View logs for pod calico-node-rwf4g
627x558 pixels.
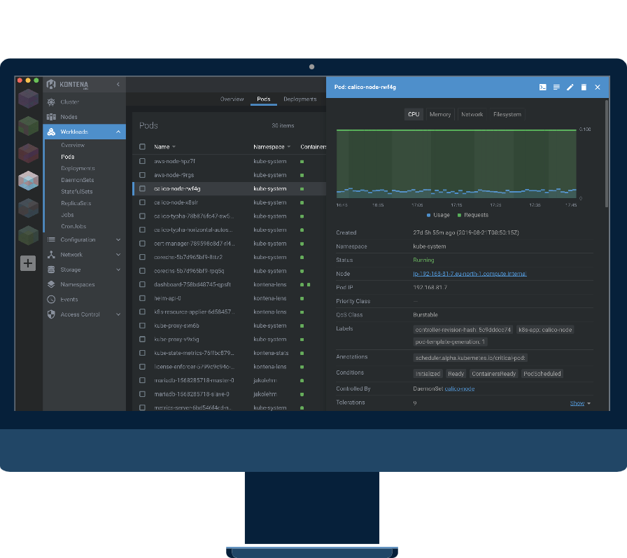557,87
